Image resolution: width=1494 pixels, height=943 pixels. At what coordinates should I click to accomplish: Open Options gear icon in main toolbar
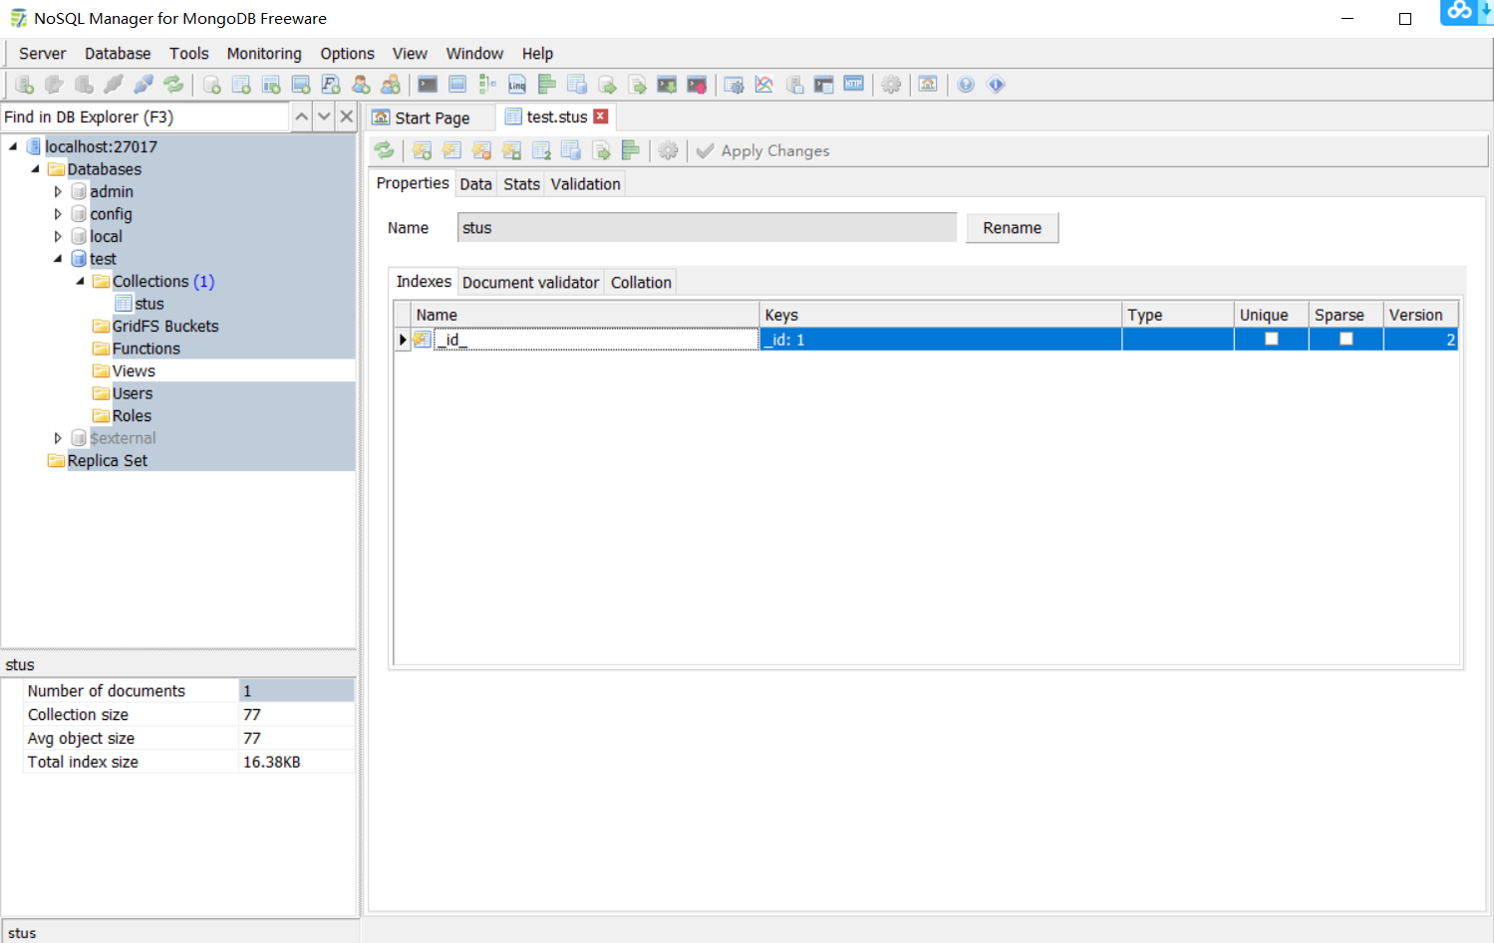pos(891,85)
